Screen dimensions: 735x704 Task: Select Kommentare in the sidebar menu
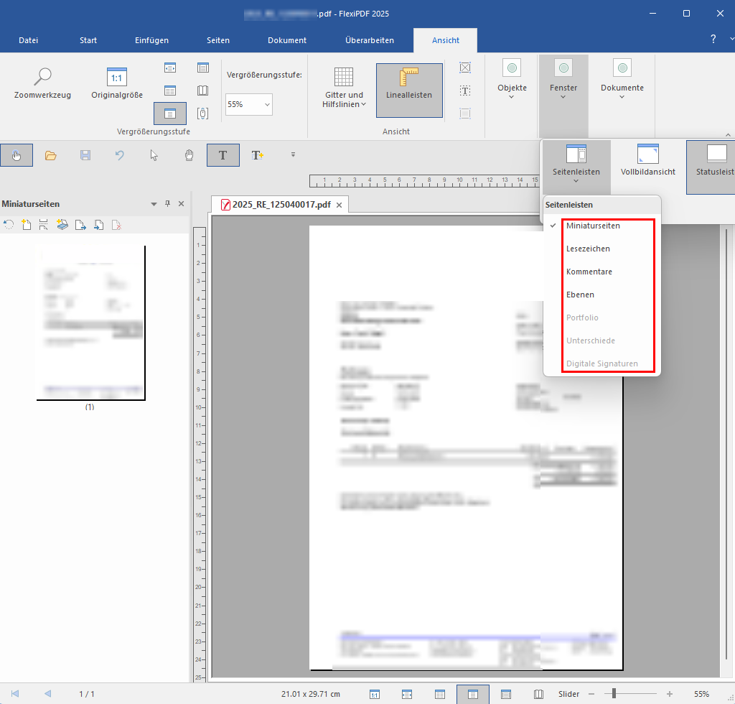[x=589, y=272]
